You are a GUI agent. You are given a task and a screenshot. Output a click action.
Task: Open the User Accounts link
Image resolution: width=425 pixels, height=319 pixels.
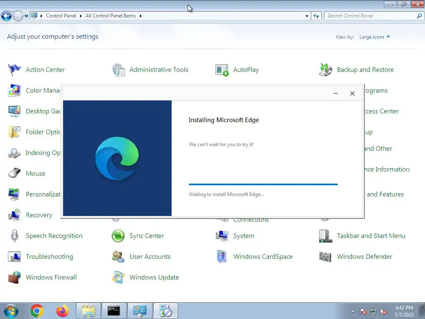pos(150,257)
